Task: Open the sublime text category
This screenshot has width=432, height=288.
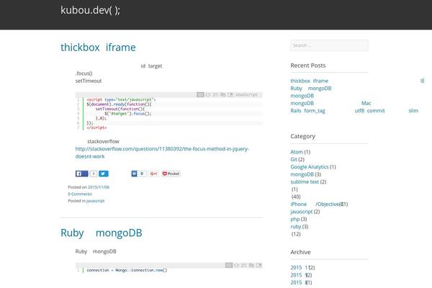Action: point(305,181)
